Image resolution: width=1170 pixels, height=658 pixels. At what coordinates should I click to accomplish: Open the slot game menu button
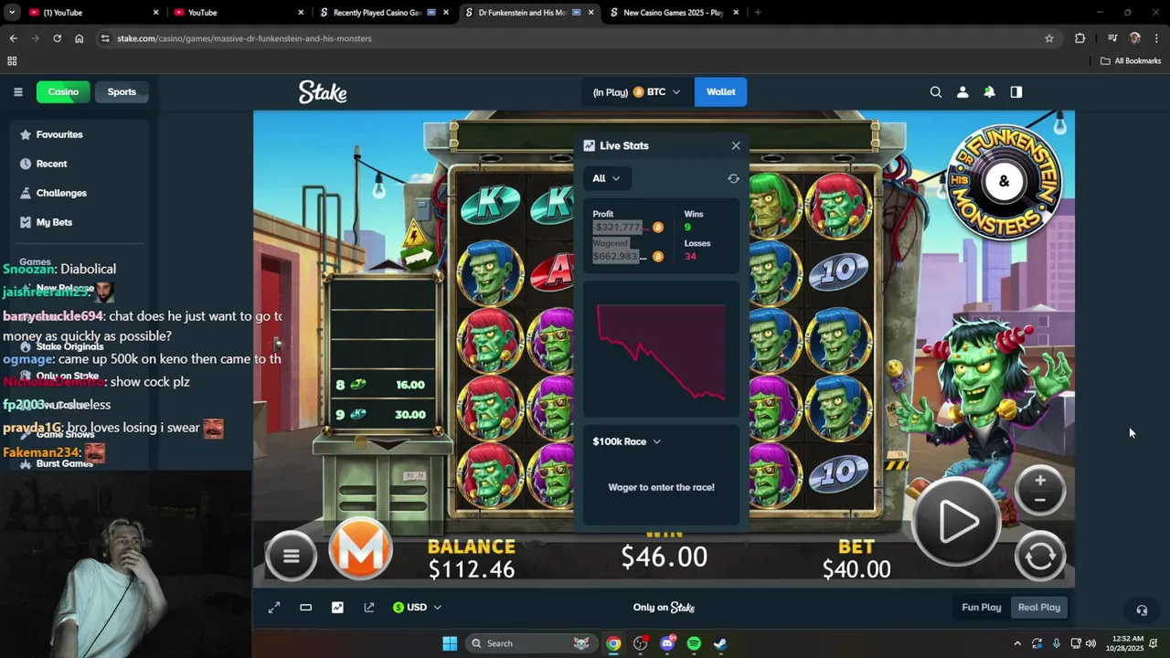tap(291, 556)
